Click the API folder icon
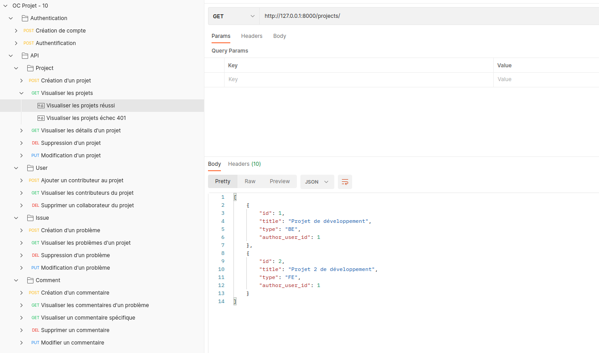Image resolution: width=599 pixels, height=353 pixels. (x=25, y=56)
